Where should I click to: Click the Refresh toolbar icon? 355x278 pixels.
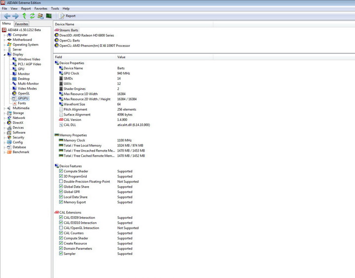coord(32,16)
